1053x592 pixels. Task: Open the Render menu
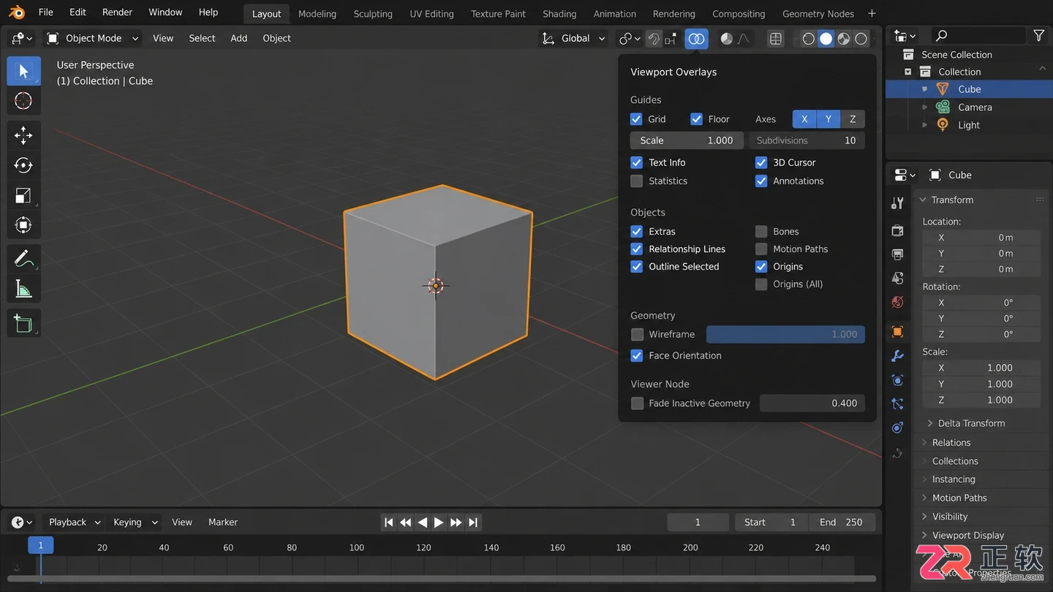(117, 12)
